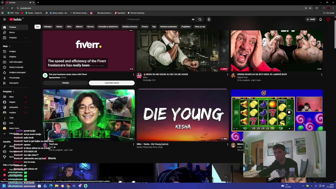Open the YouTube hamburger guide menu

tap(4, 19)
